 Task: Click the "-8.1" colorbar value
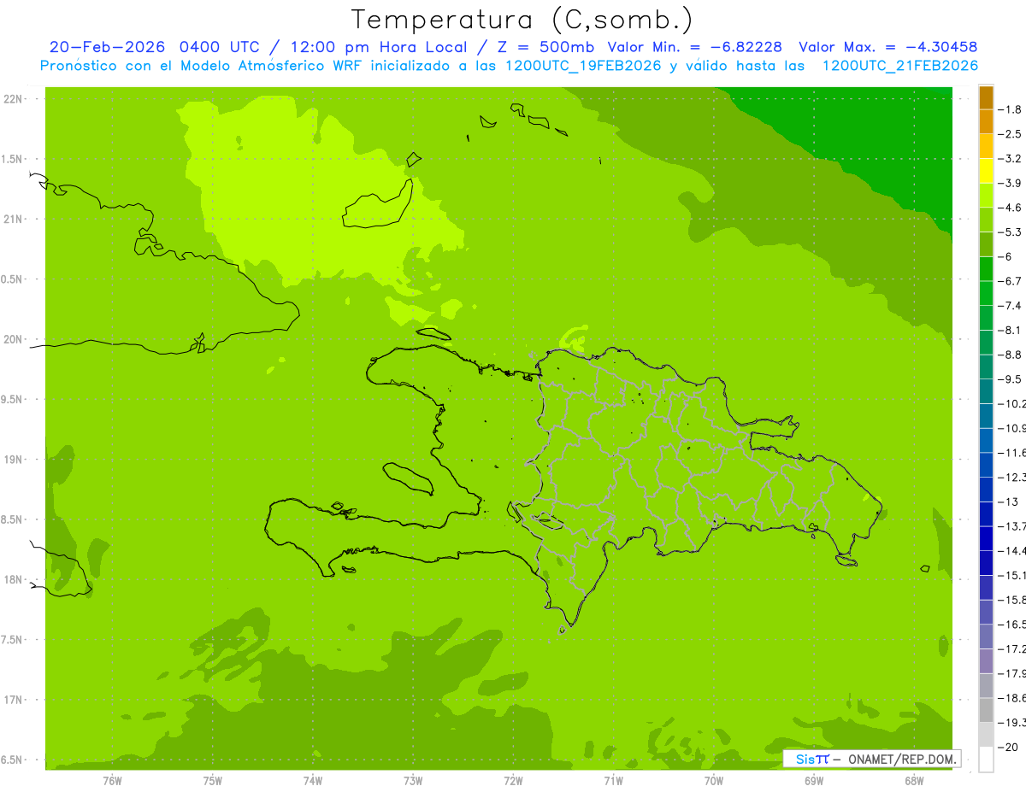point(1010,330)
